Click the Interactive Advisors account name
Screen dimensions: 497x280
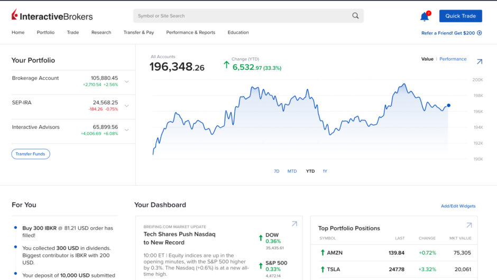coord(35,127)
